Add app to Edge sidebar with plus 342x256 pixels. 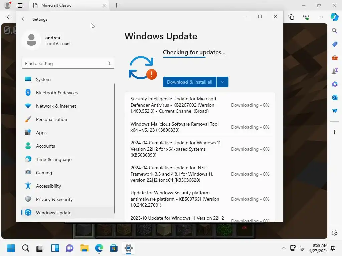pos(335,132)
